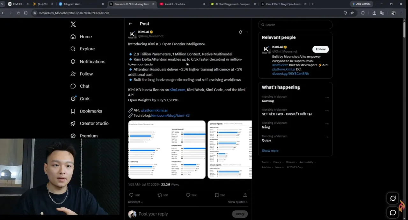Click the Grok icon on the post header
Image resolution: width=408 pixels, height=220 pixels.
(x=241, y=32)
